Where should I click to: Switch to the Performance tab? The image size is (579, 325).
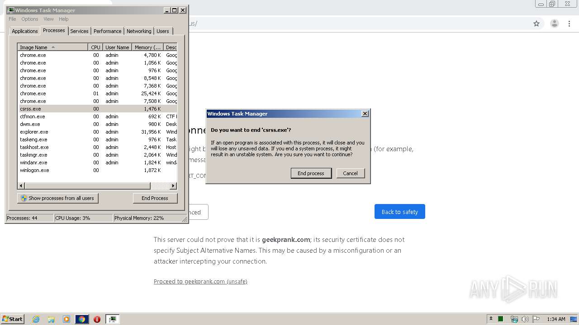click(x=107, y=31)
